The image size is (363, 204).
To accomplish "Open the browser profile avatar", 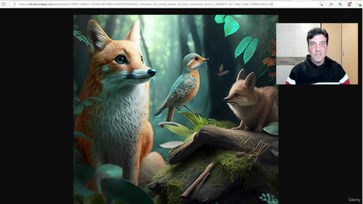I will (x=349, y=4).
